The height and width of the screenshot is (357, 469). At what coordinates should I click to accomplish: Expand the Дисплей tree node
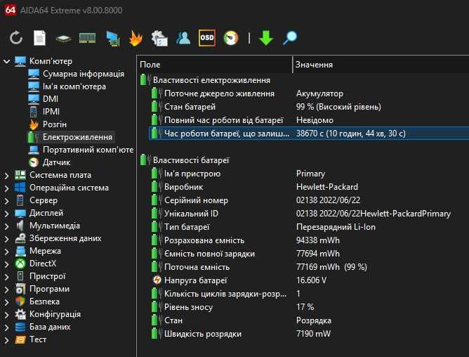point(6,213)
